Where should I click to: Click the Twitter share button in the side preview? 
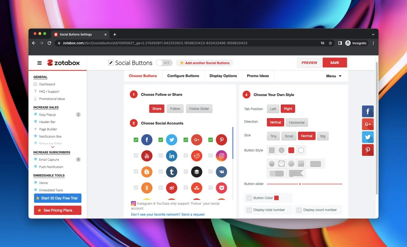(368, 137)
